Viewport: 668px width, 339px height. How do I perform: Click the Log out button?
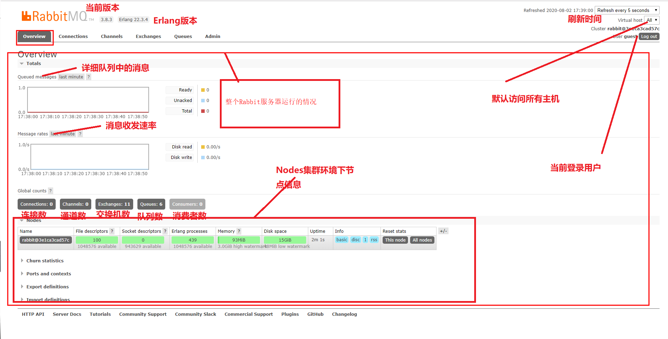[x=649, y=37]
